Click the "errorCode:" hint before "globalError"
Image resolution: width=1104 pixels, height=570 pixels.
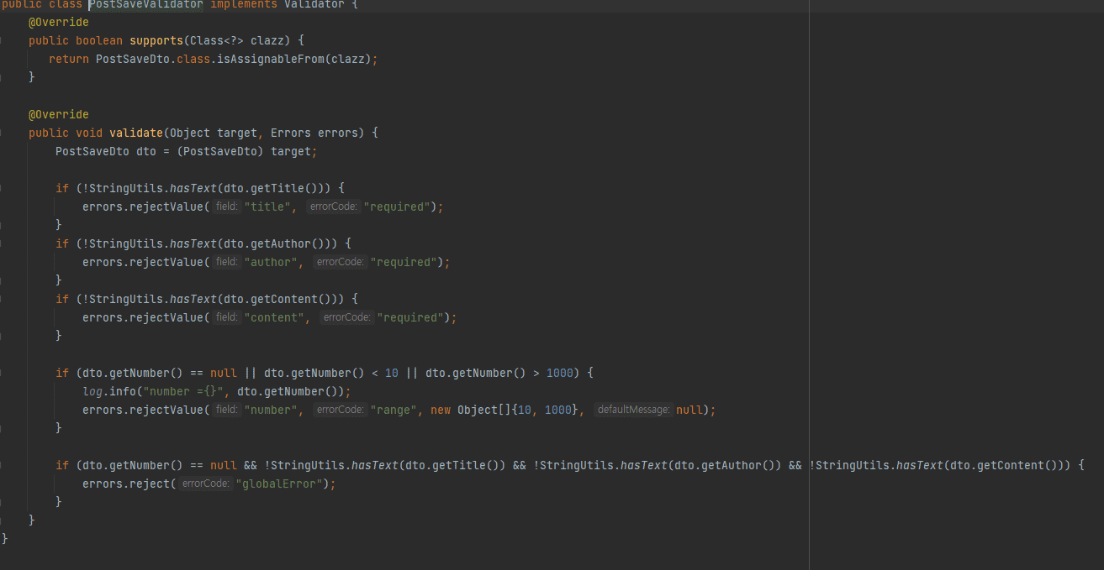click(x=206, y=484)
